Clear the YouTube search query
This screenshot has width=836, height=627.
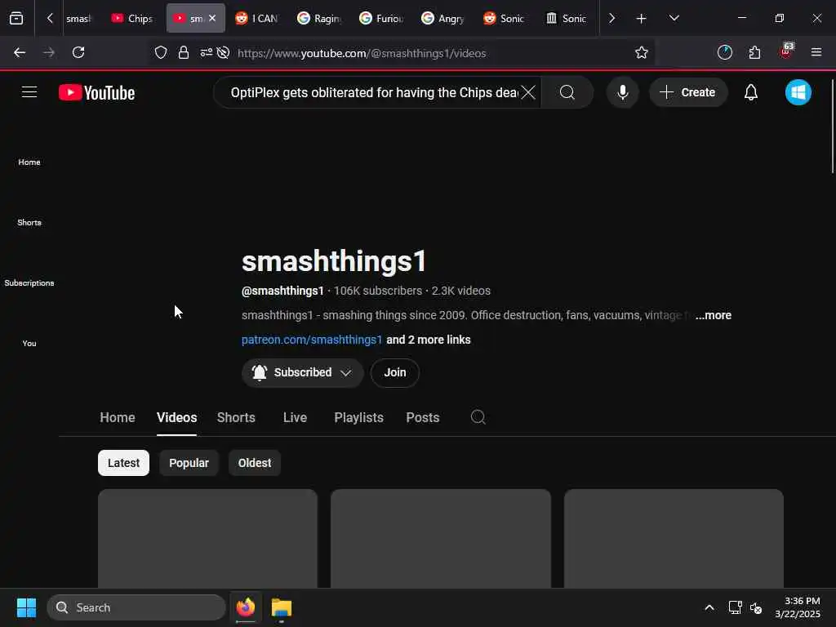coord(528,93)
